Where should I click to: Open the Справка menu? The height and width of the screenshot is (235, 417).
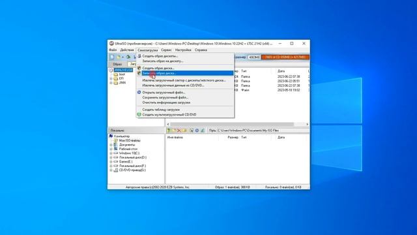click(x=201, y=50)
